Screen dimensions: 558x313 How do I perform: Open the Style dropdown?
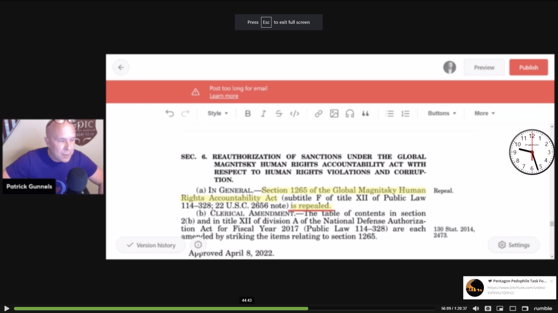(x=217, y=114)
